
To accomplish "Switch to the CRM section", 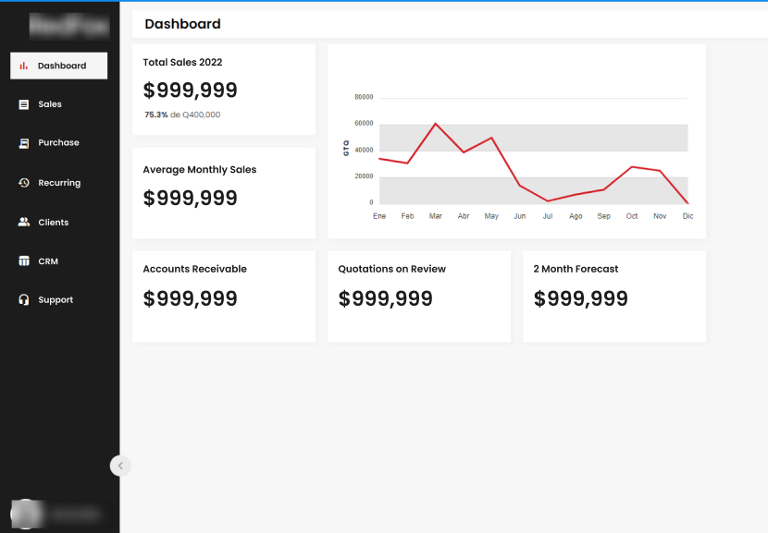I will point(48,261).
